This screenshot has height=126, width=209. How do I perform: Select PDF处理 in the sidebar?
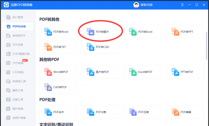[18, 44]
